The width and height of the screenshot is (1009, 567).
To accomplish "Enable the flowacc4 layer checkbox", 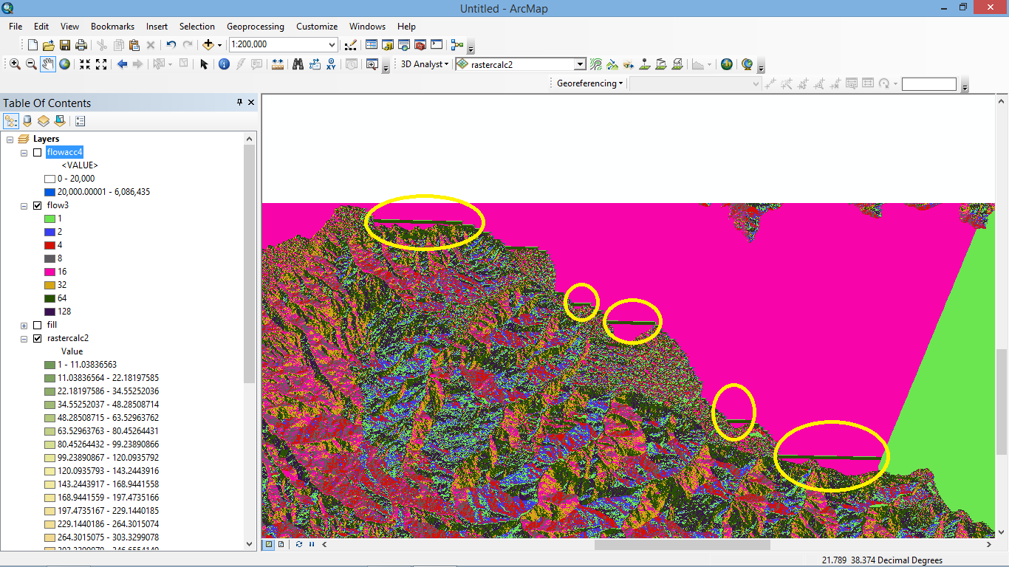I will (37, 153).
